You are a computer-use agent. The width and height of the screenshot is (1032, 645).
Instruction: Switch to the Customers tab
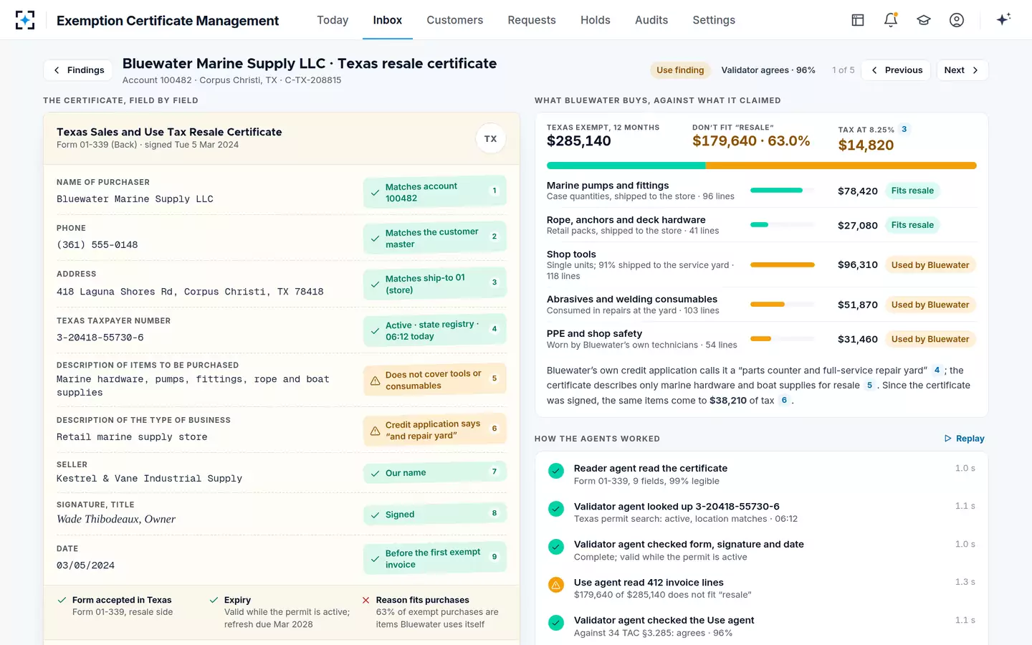455,20
